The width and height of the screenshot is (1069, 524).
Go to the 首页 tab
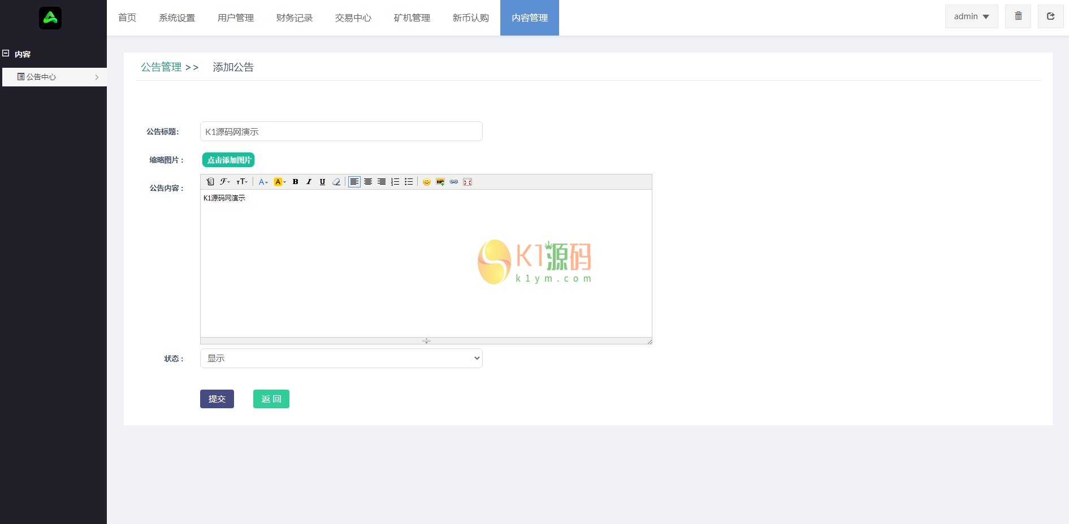(127, 18)
